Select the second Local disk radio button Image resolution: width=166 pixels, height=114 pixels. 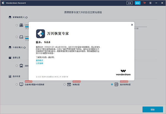click(17, 37)
